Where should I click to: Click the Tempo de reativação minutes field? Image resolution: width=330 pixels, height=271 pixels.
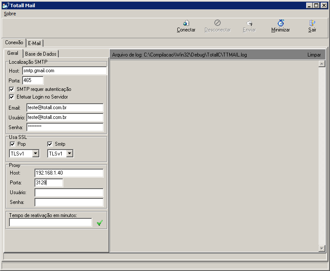pos(51,223)
